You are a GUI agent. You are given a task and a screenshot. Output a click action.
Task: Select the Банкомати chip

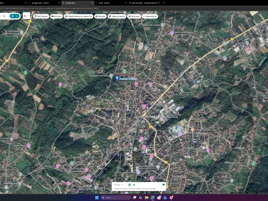click(x=150, y=16)
